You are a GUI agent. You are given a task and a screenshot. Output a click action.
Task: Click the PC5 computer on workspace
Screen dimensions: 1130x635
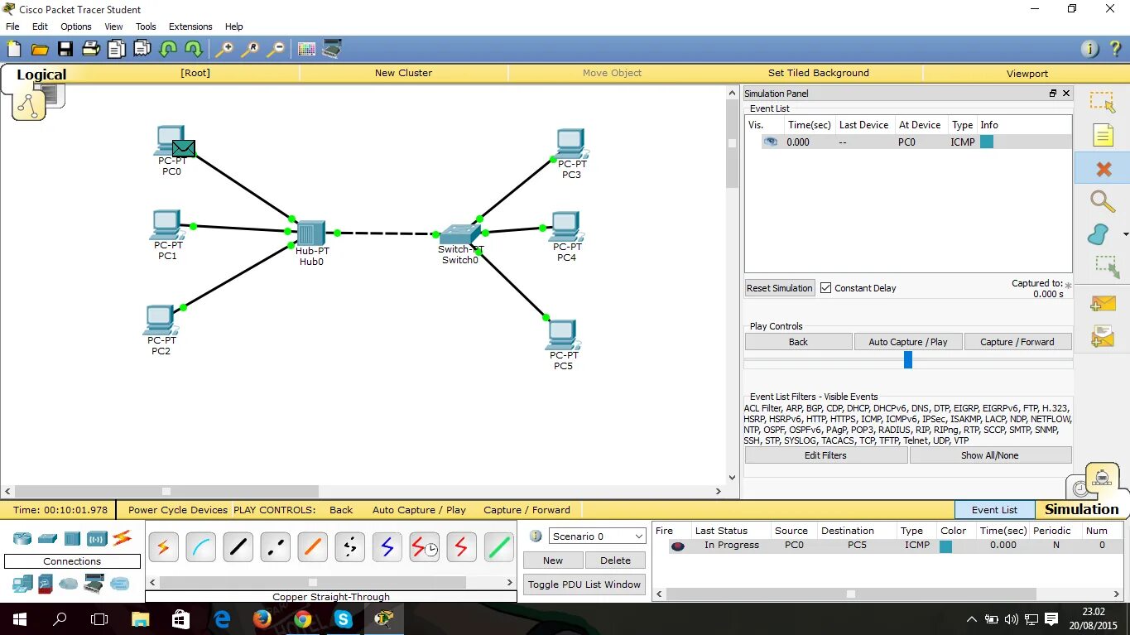pyautogui.click(x=562, y=334)
